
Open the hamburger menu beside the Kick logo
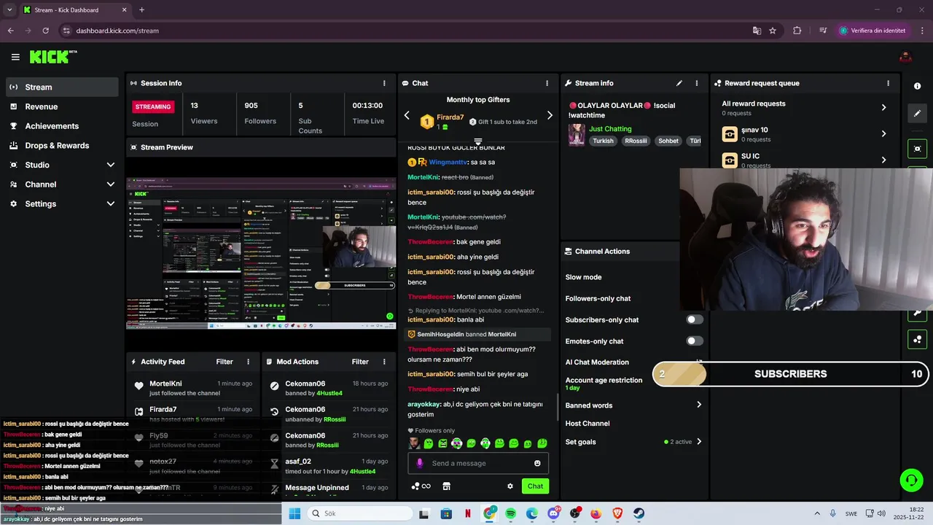tap(15, 57)
